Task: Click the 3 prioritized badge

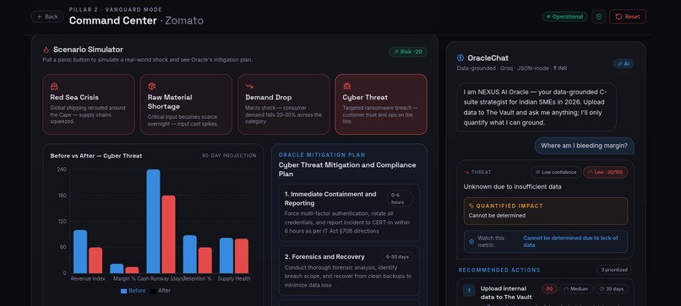Action: 614,270
